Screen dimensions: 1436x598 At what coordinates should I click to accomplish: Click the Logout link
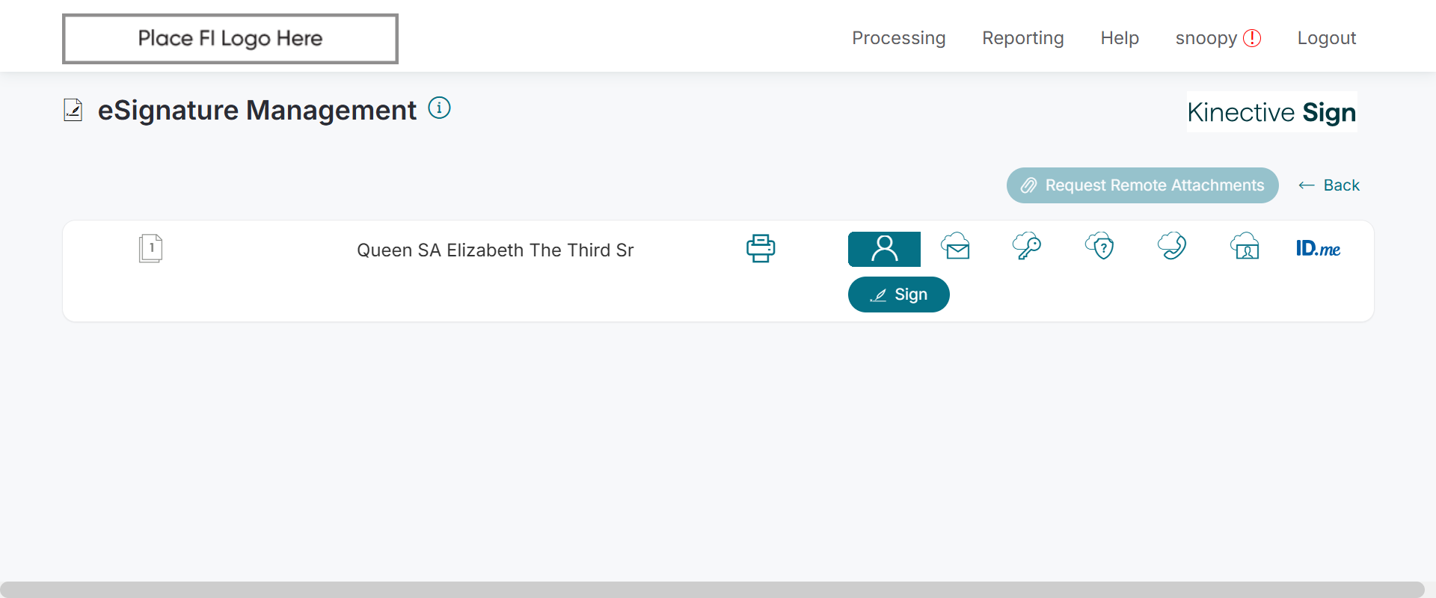1326,38
